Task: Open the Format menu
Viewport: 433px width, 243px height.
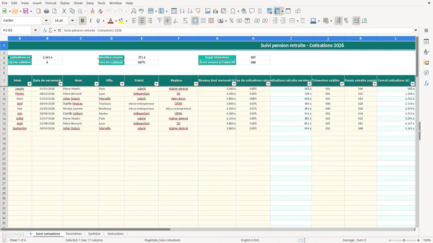Action: (x=51, y=3)
